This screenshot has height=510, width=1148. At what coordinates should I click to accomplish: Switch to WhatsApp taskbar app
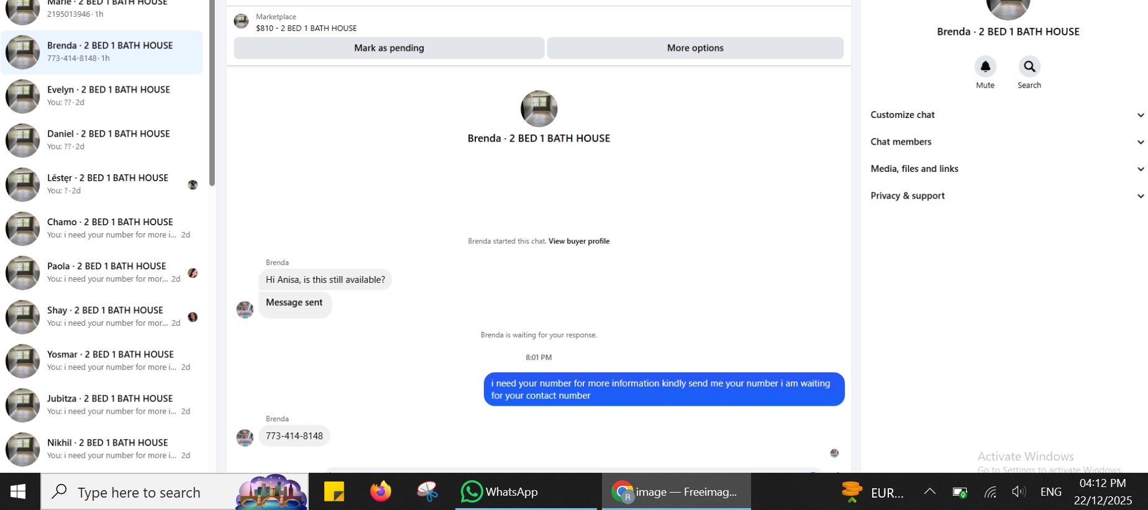526,491
